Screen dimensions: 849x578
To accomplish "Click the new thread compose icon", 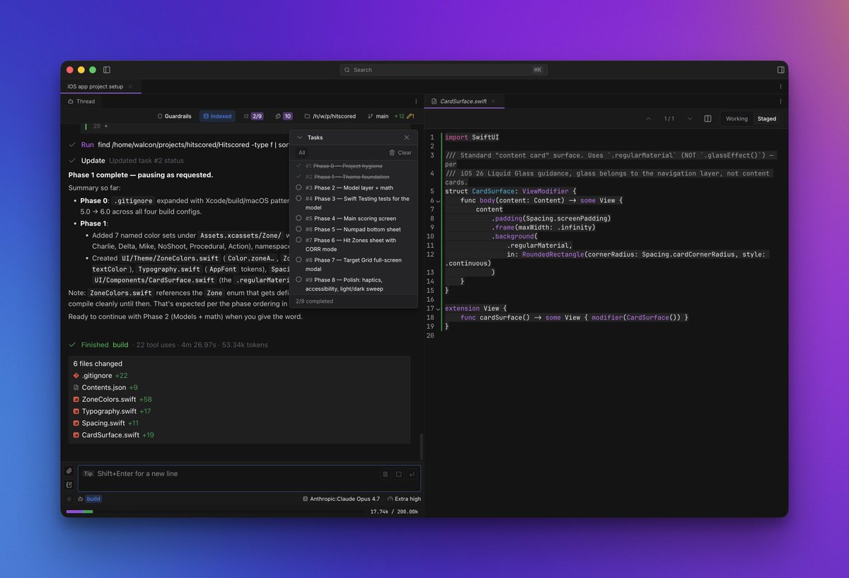I will [x=69, y=485].
